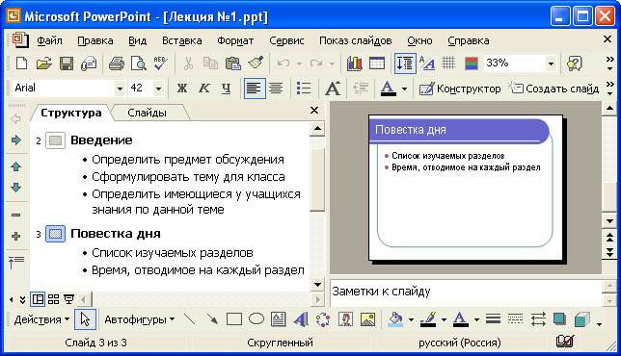Open the Print Preview tool

[139, 64]
